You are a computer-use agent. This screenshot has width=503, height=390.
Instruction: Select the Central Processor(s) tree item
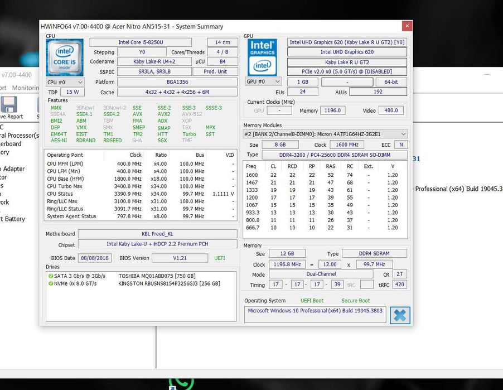[x=20, y=136]
